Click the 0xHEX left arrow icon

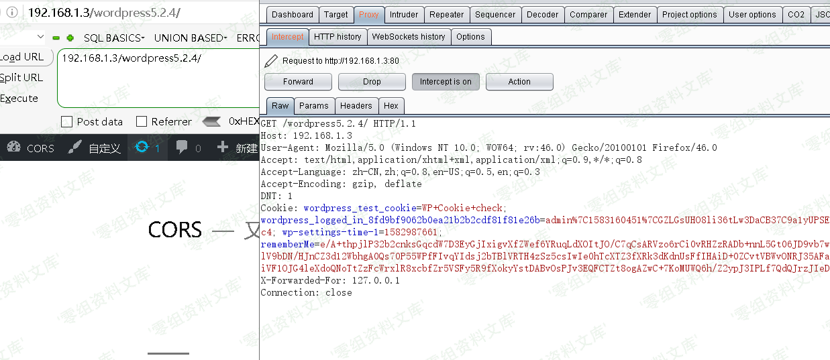(x=211, y=121)
